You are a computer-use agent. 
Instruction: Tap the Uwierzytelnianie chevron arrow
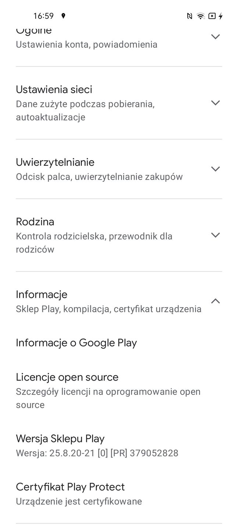coord(216,169)
